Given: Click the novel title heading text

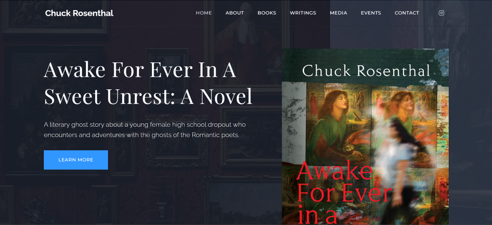Looking at the screenshot, I should [x=148, y=83].
